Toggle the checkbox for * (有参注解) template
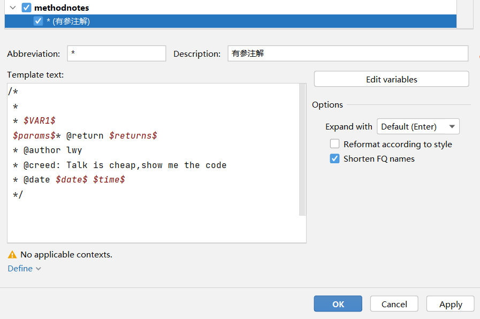Viewport: 480px width, 319px height. coord(38,21)
